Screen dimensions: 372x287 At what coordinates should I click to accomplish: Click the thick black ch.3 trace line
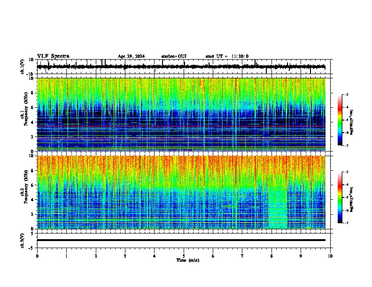181,240
